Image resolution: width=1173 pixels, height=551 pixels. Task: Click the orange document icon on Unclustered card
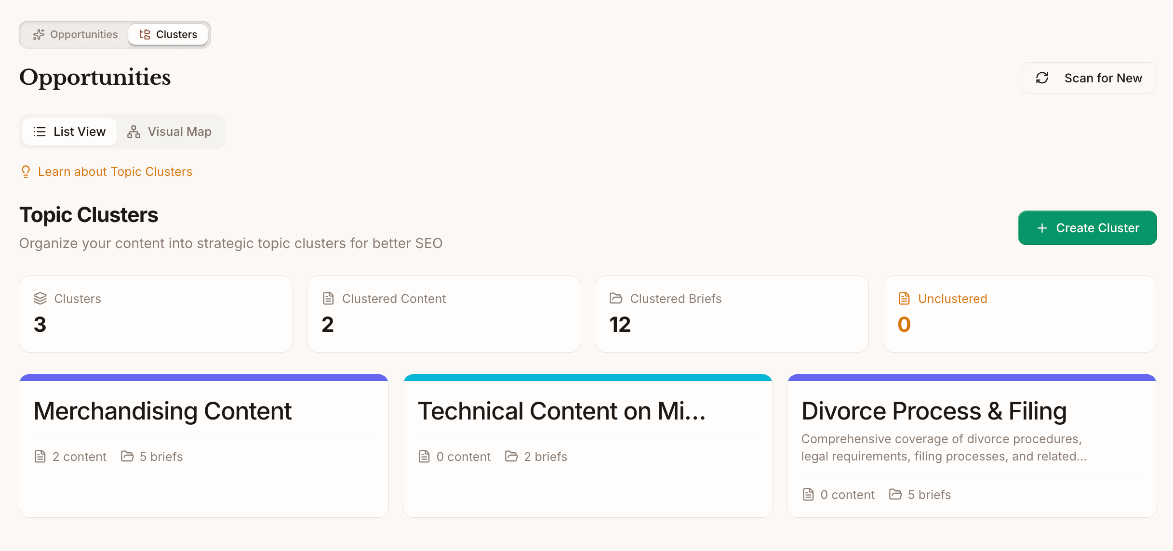pyautogui.click(x=904, y=298)
